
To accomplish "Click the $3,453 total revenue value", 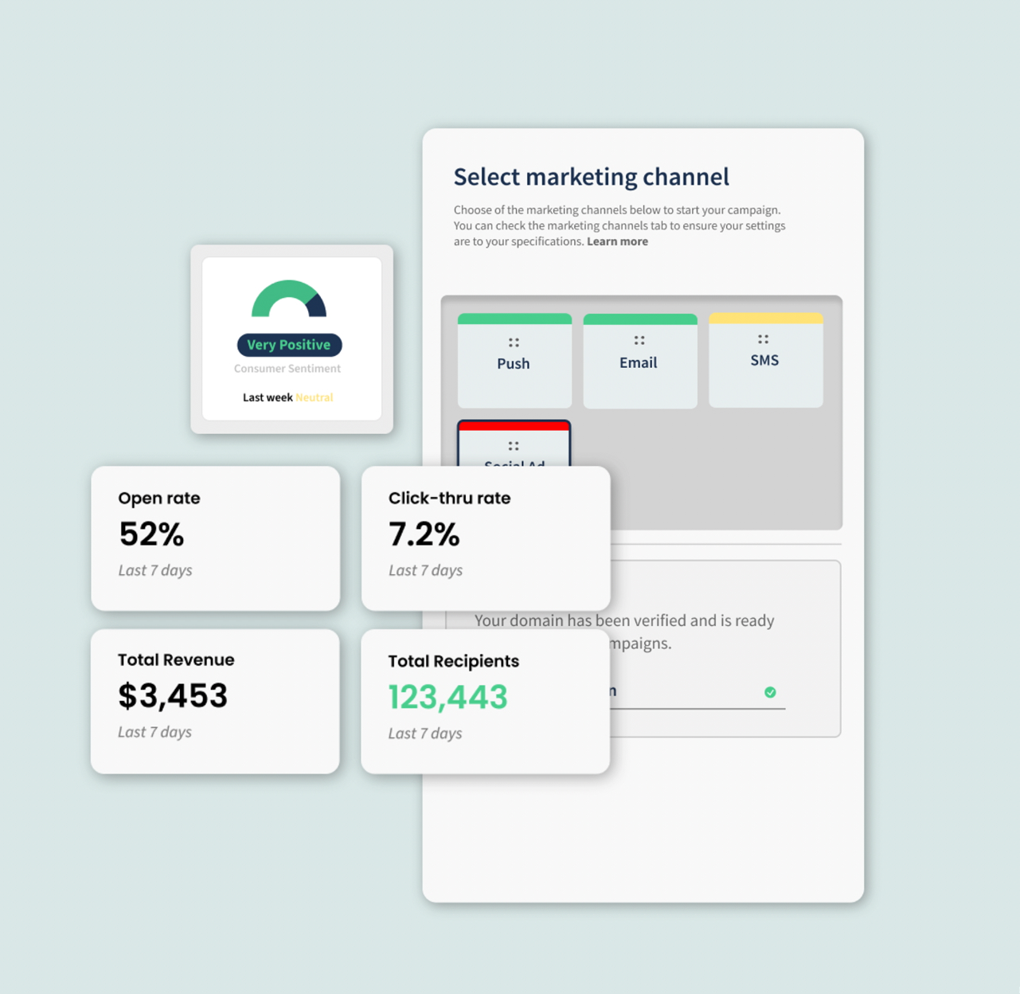I will (x=173, y=695).
